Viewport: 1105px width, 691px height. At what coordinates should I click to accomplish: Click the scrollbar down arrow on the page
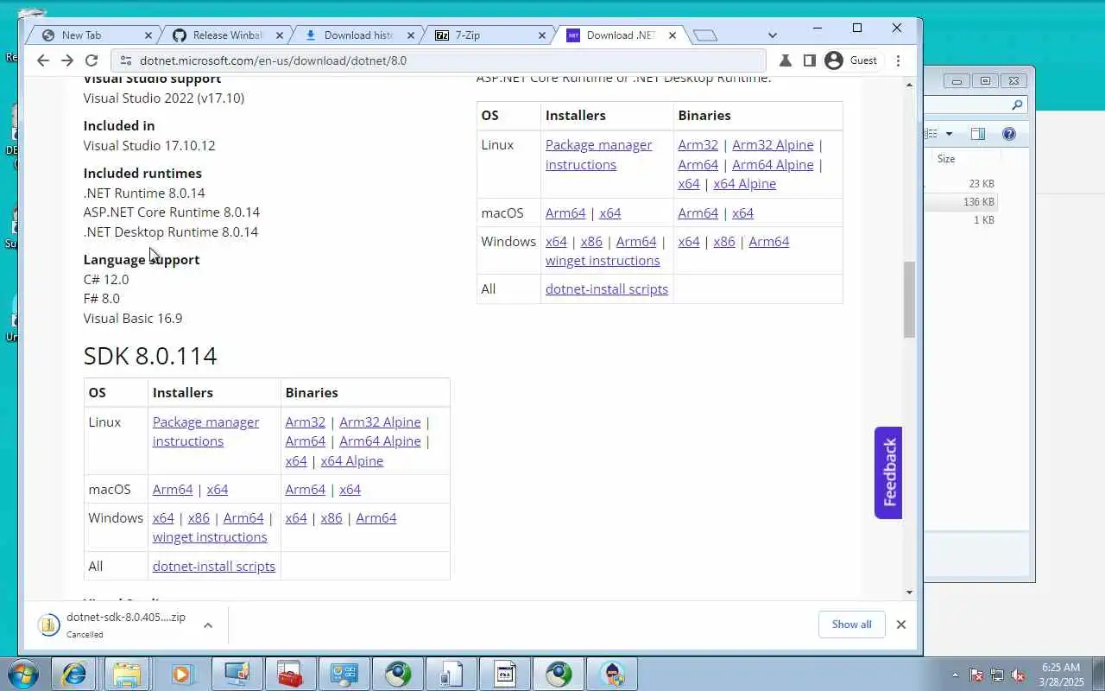click(909, 592)
